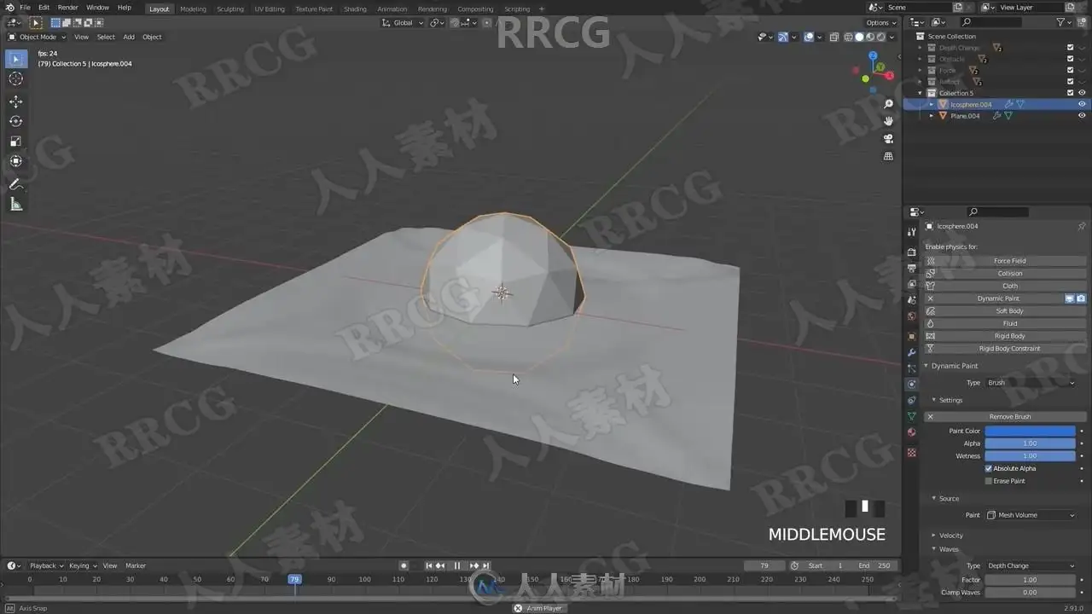Enable the Absolute Alpha checkbox
This screenshot has height=614, width=1092.
pos(989,468)
